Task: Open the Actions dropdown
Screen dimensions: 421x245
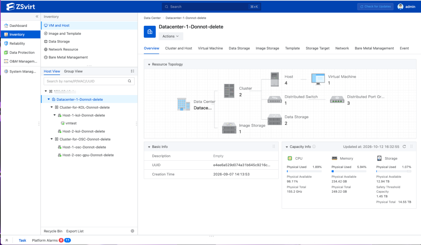Action: click(171, 36)
